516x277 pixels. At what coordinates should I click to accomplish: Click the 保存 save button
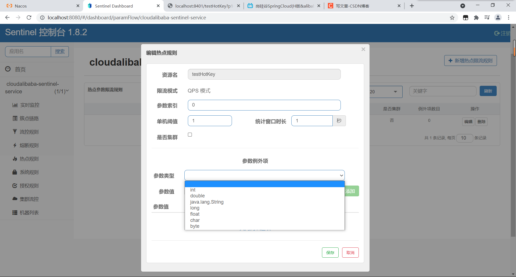pos(330,253)
